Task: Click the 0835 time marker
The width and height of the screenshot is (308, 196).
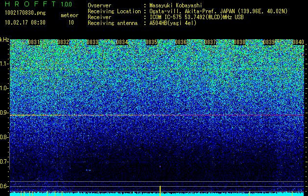Action: [151, 42]
